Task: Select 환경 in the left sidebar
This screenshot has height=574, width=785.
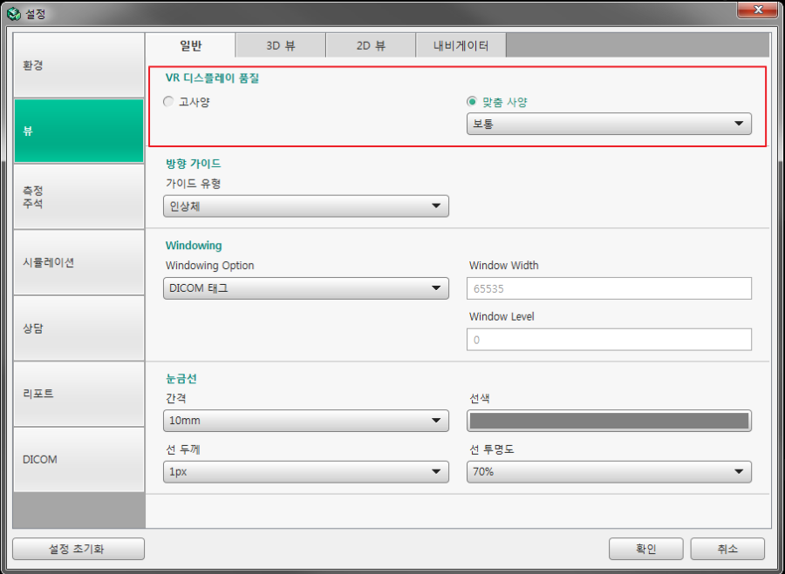Action: click(x=78, y=65)
